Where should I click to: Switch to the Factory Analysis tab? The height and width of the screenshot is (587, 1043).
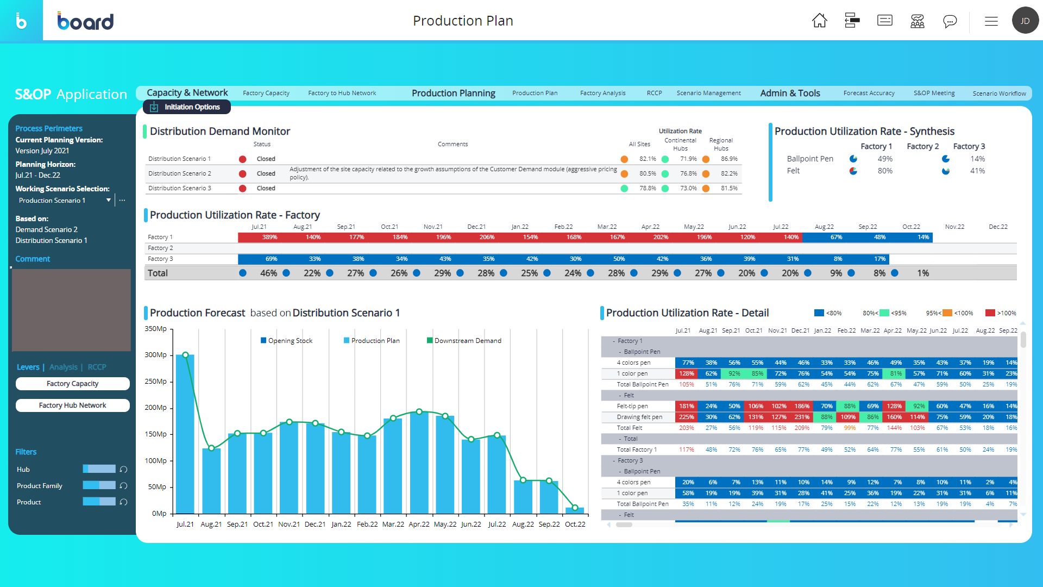coord(603,93)
